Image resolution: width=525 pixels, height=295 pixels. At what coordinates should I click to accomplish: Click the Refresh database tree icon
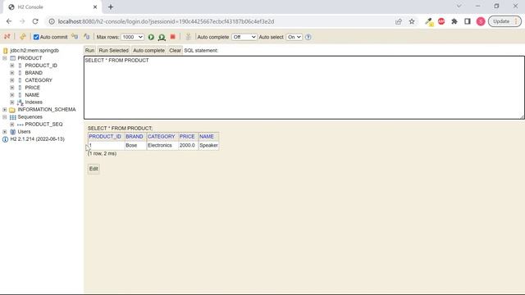(x=22, y=37)
